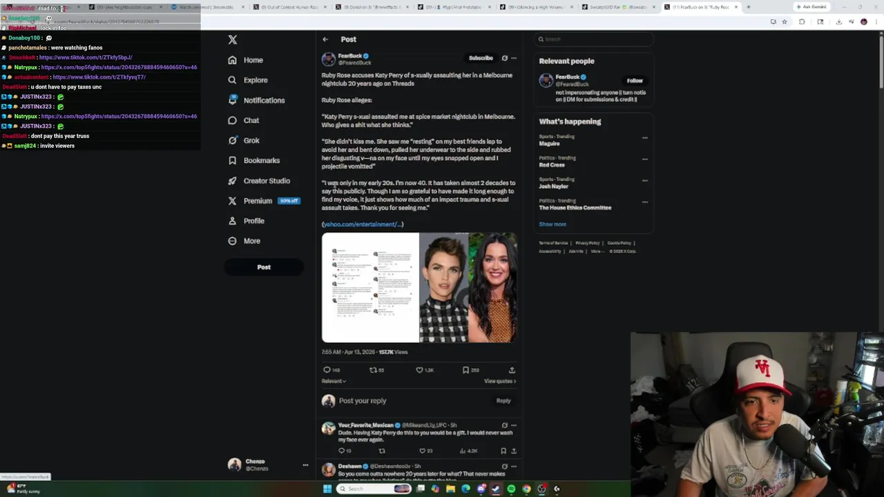Click the Reply button

503,400
